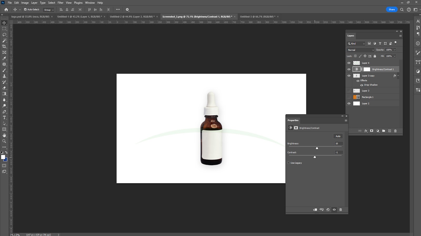This screenshot has height=236, width=421.
Task: Collapse Layer 3 copy effects list
Action: [398, 76]
